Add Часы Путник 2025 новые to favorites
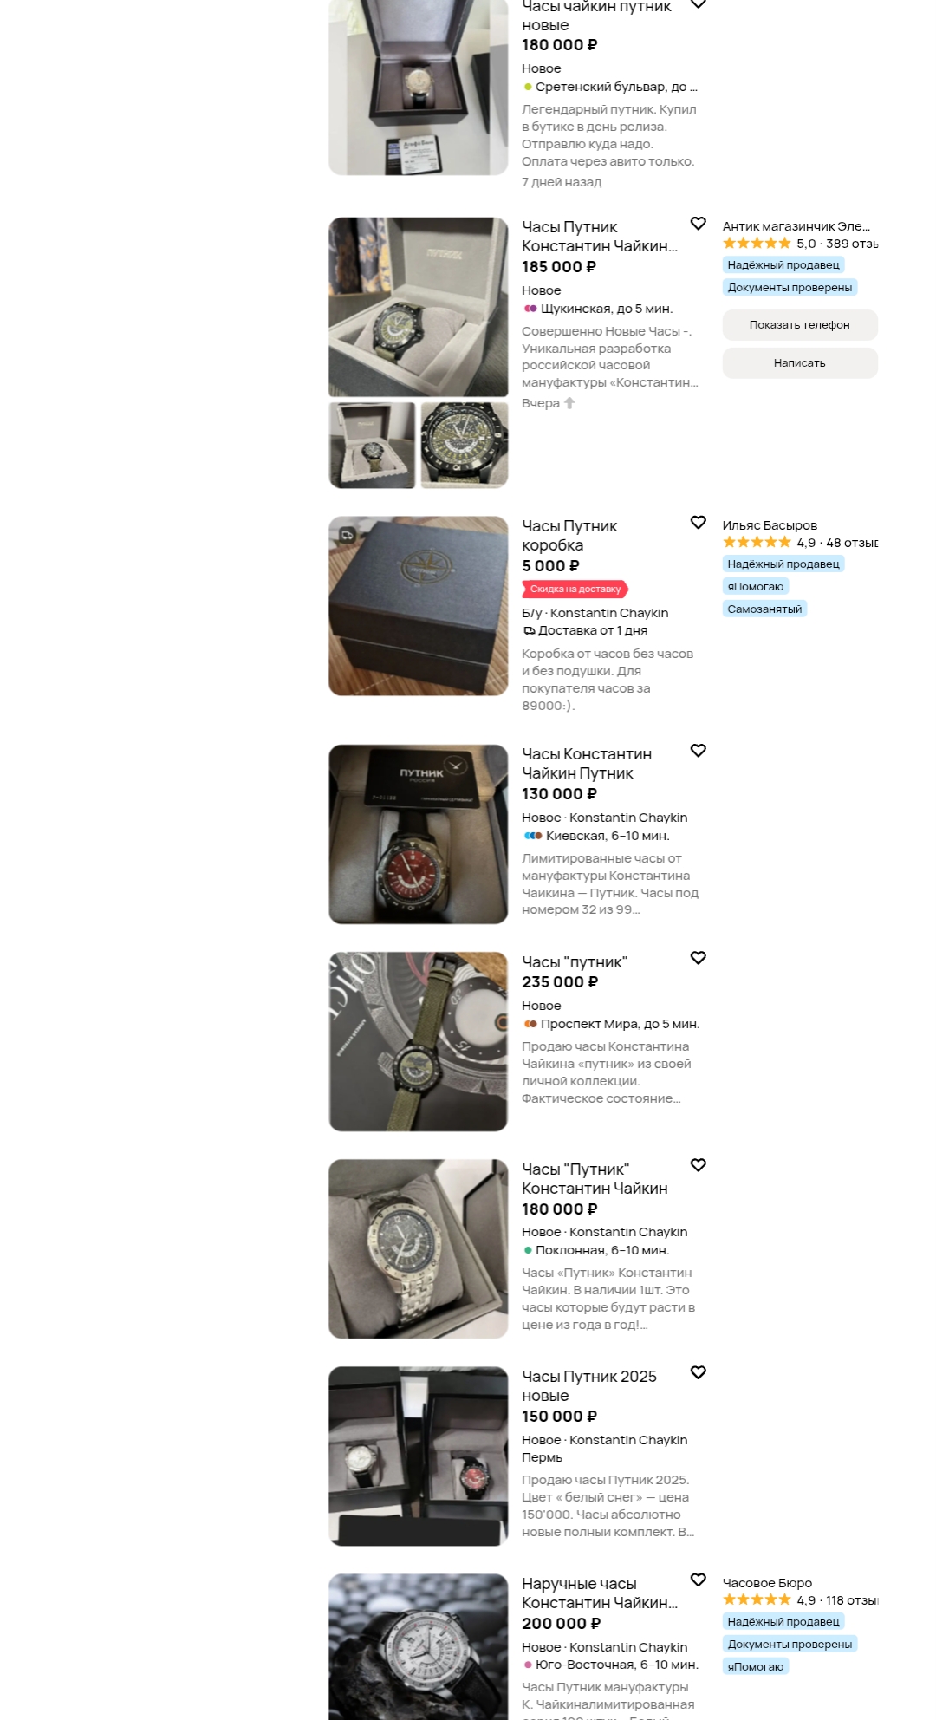Image resolution: width=936 pixels, height=1720 pixels. (698, 1372)
